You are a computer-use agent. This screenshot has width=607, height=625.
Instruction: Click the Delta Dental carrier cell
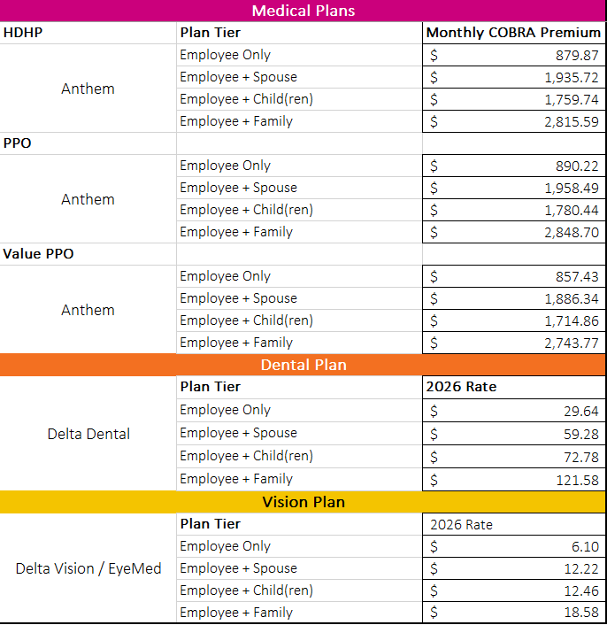click(88, 434)
